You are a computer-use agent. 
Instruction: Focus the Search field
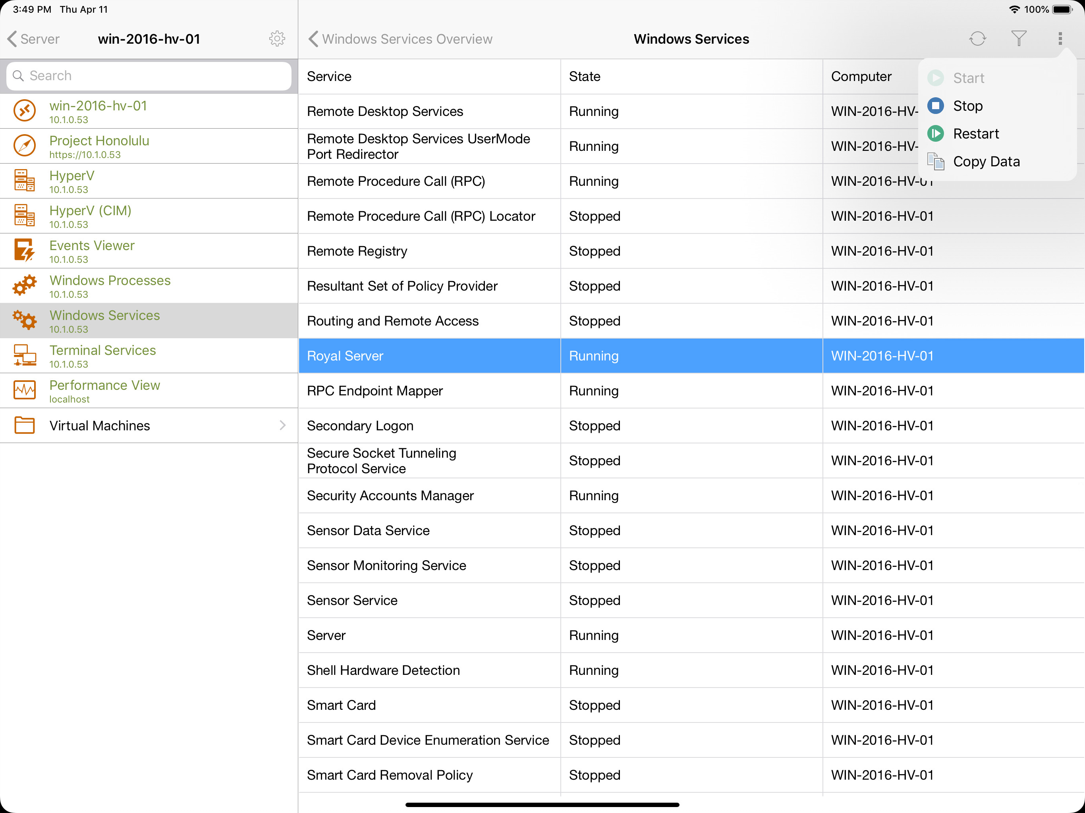click(149, 75)
